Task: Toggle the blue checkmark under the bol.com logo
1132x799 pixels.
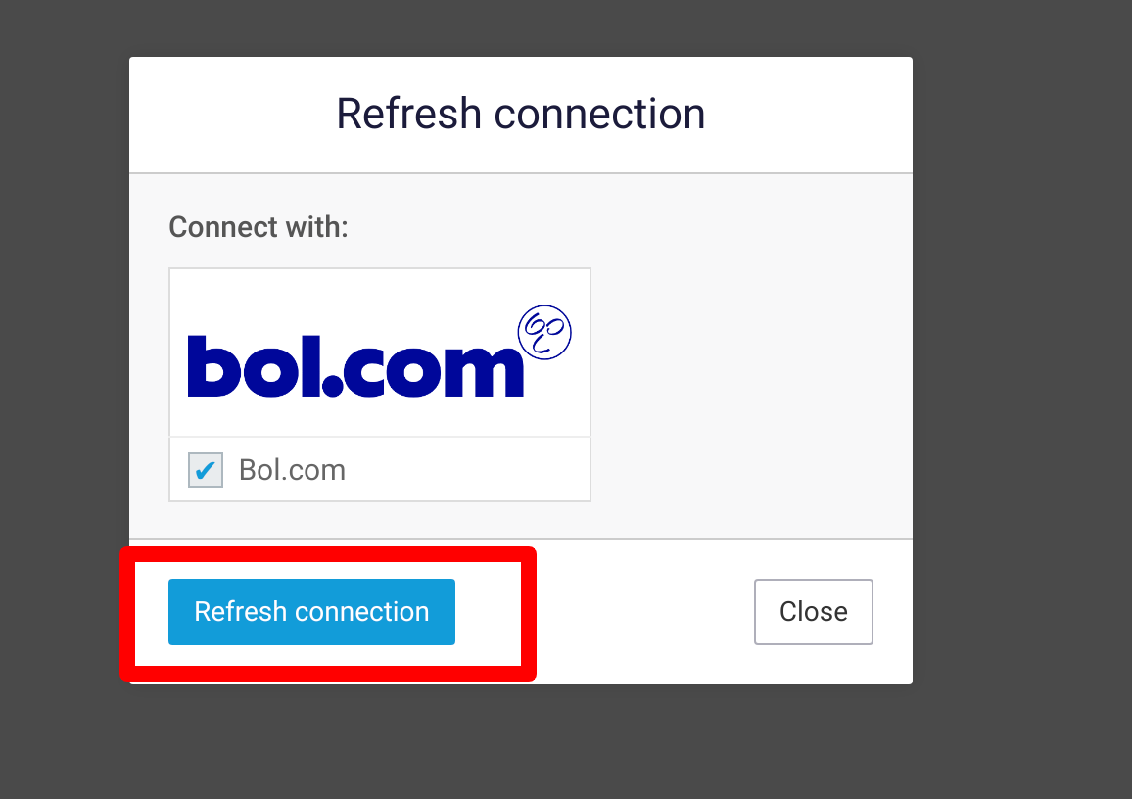Action: tap(205, 470)
